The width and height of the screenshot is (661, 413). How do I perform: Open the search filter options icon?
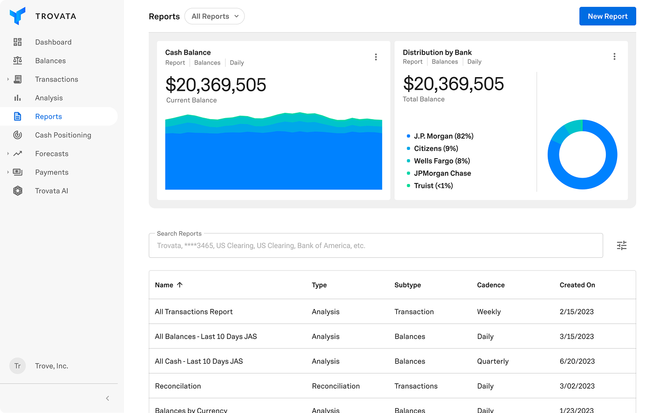tap(621, 245)
